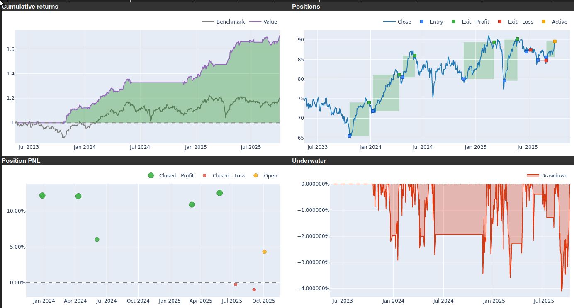The height and width of the screenshot is (308, 574).
Task: Click the lowest blue entry marker near 65
Action: tap(350, 136)
